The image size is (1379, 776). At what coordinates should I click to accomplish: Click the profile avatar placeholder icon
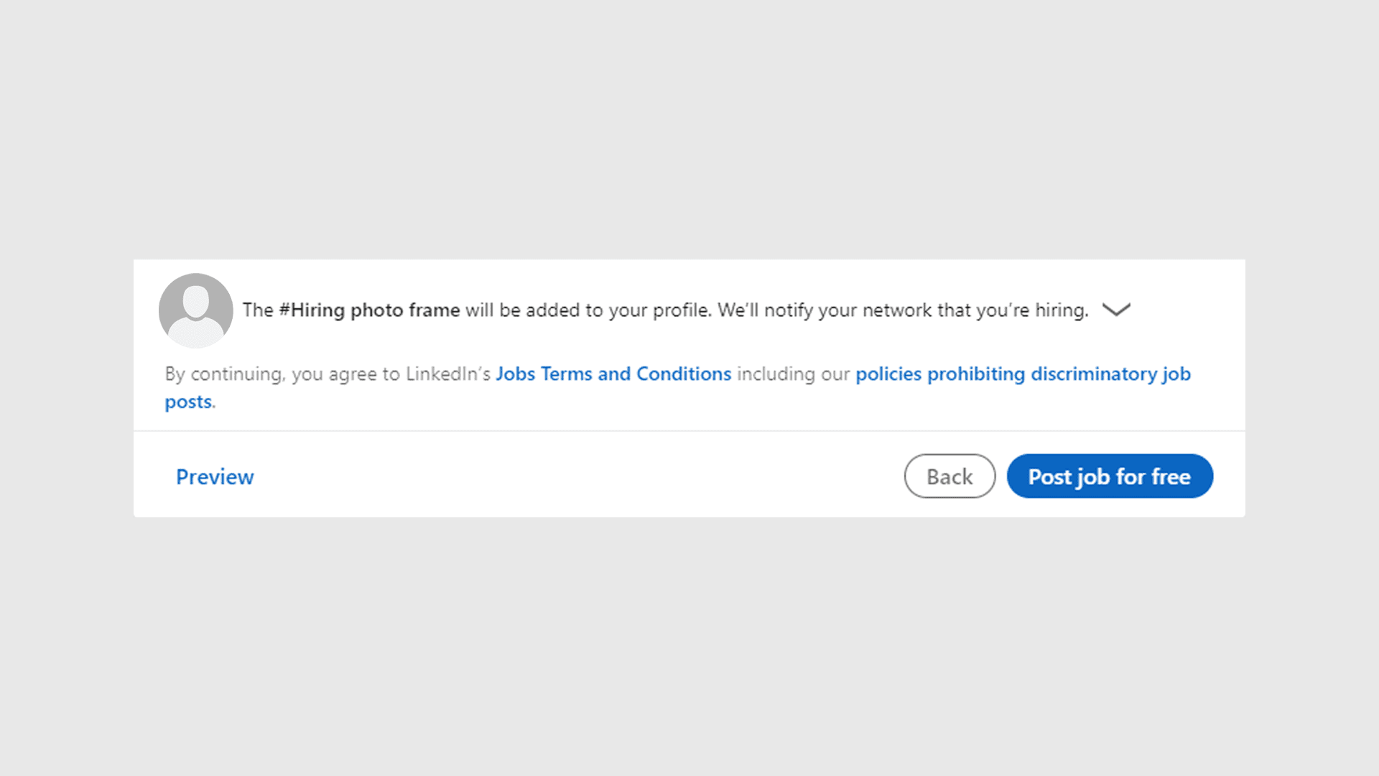195,310
